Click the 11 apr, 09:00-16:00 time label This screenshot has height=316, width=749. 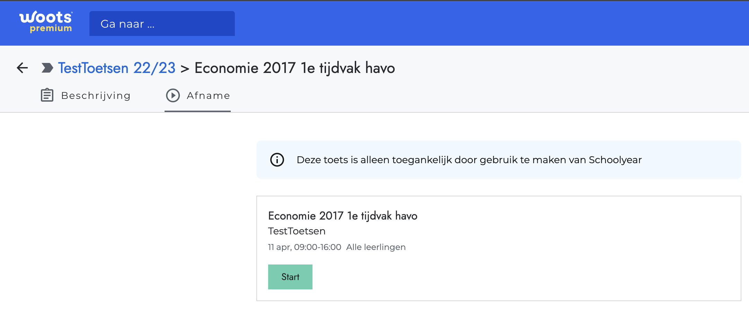pyautogui.click(x=305, y=247)
